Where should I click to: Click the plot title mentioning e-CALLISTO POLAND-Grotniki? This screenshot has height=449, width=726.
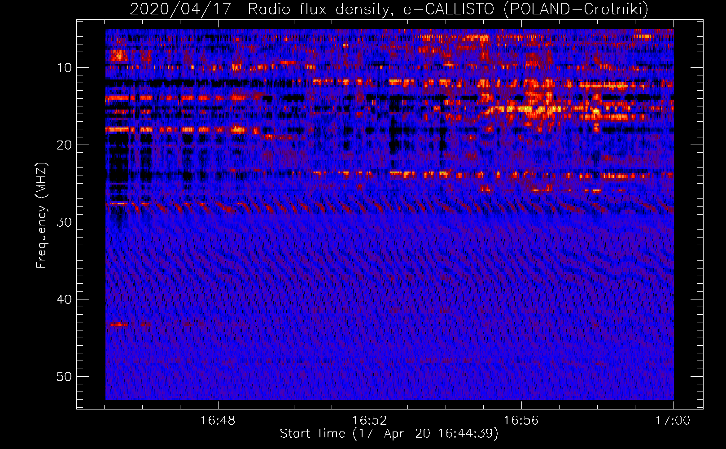[x=389, y=9]
